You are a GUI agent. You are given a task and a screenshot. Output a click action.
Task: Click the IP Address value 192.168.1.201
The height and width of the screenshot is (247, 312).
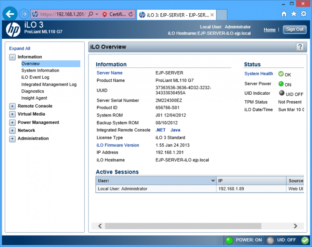pos(170,152)
